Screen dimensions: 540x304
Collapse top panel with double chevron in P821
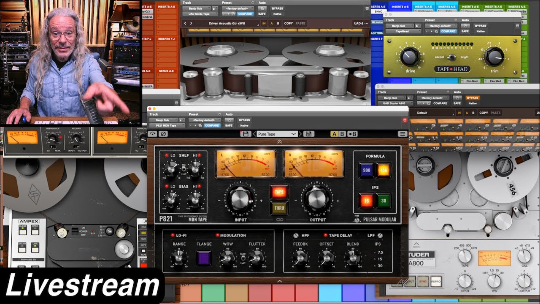[279, 142]
